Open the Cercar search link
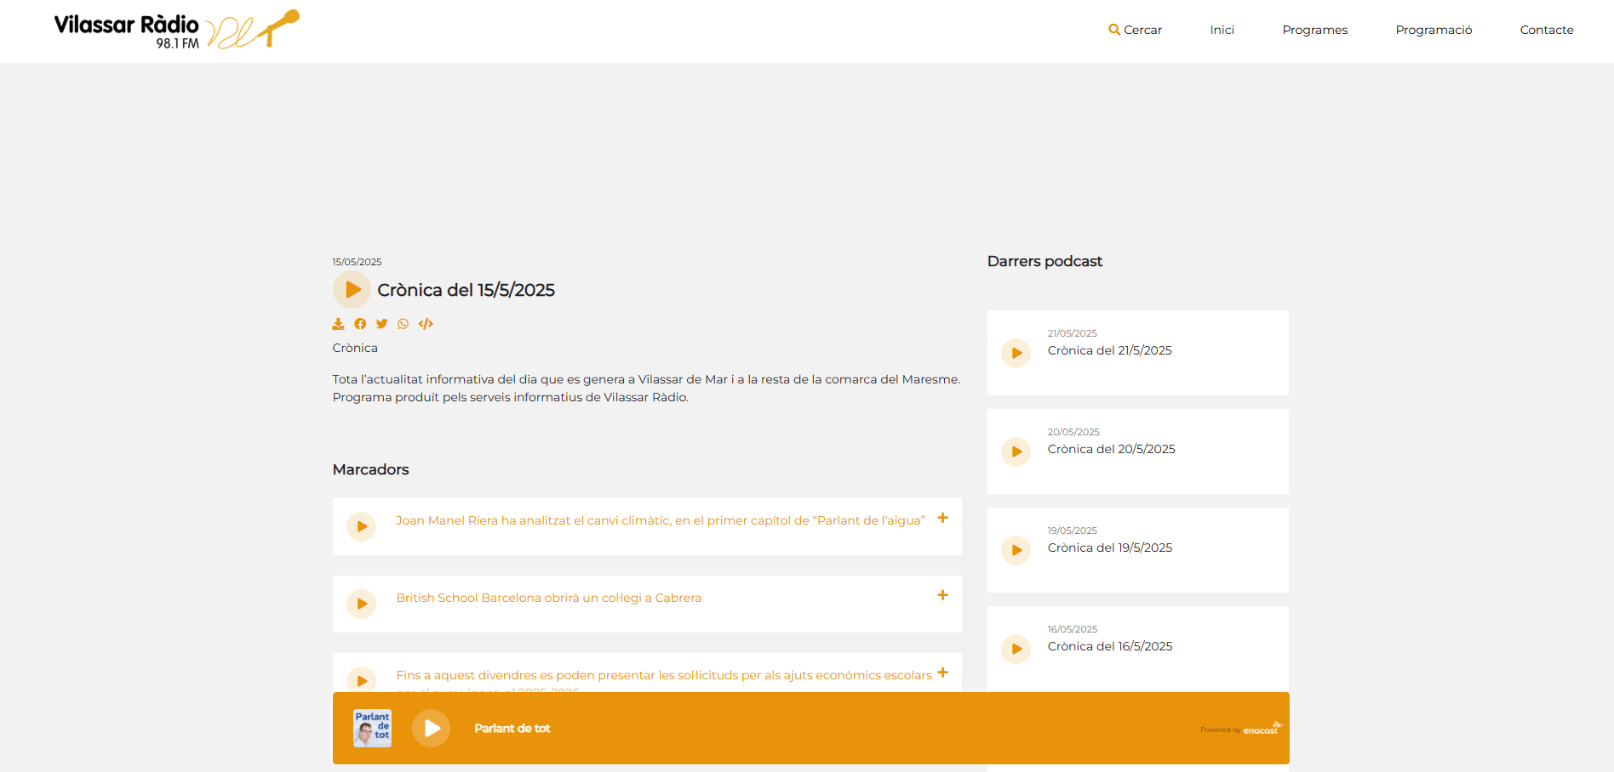The image size is (1614, 772). (1135, 30)
